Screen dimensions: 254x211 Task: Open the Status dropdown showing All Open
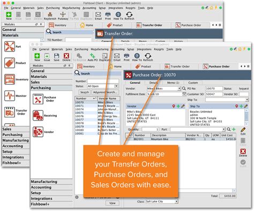116,86
